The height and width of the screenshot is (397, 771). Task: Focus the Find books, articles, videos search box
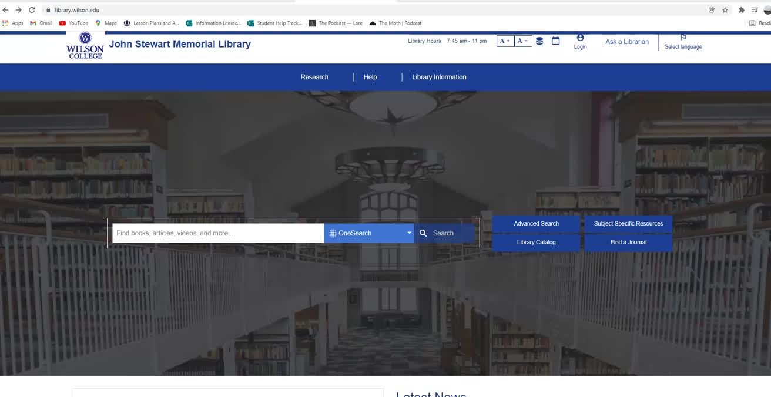click(218, 233)
